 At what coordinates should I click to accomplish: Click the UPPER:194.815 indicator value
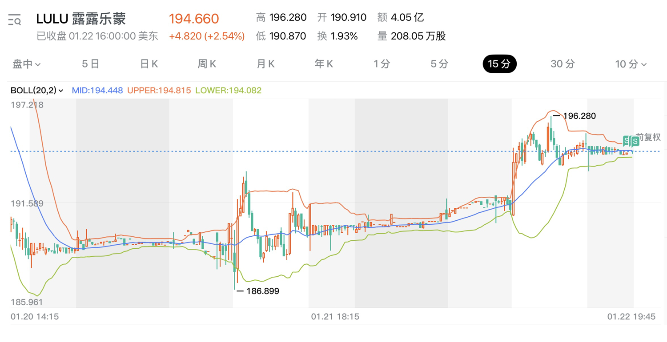click(159, 91)
